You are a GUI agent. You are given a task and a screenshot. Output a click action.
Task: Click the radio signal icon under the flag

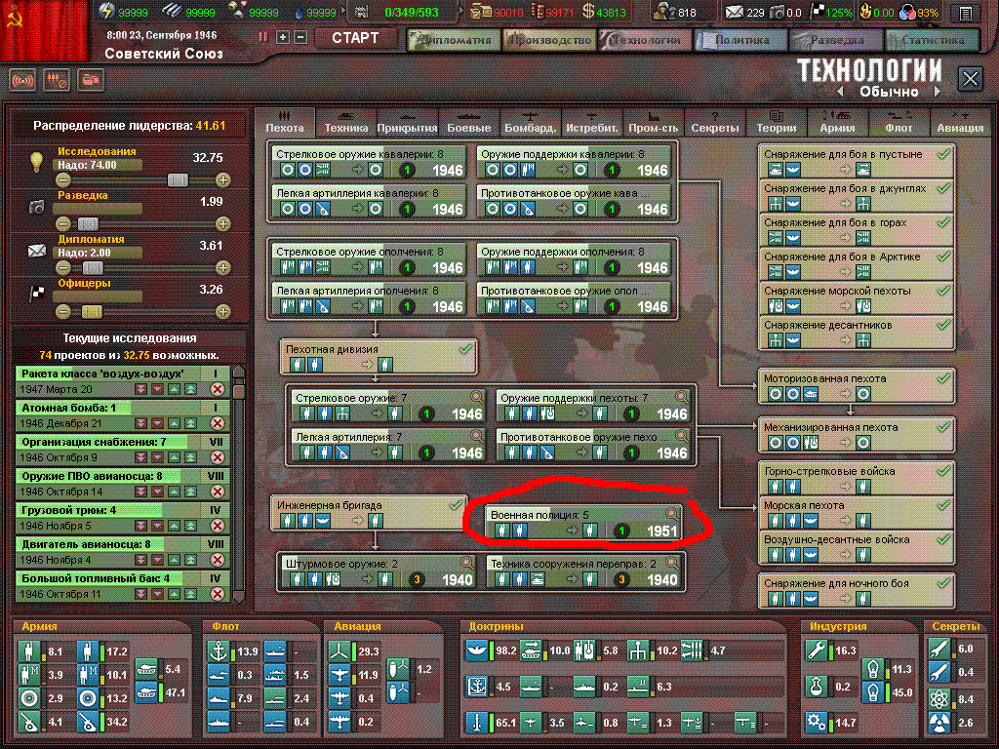click(23, 80)
